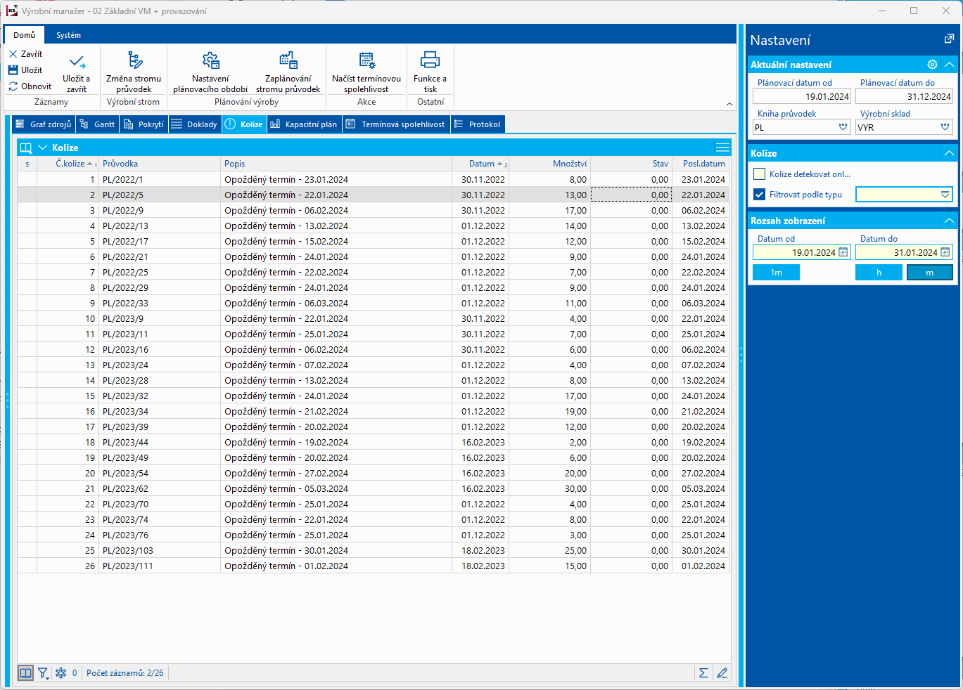963x690 pixels.
Task: Open the filter type dropdown in Kolize
Action: [x=945, y=195]
